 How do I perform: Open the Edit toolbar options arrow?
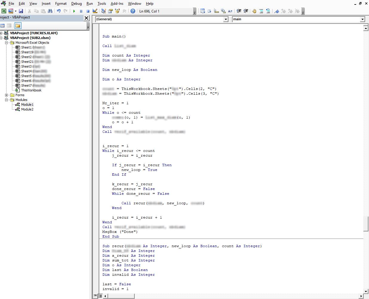[x=303, y=11]
